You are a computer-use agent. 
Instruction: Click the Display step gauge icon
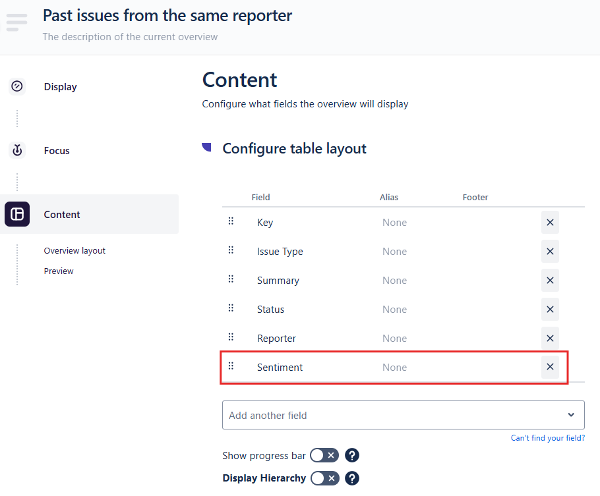17,86
